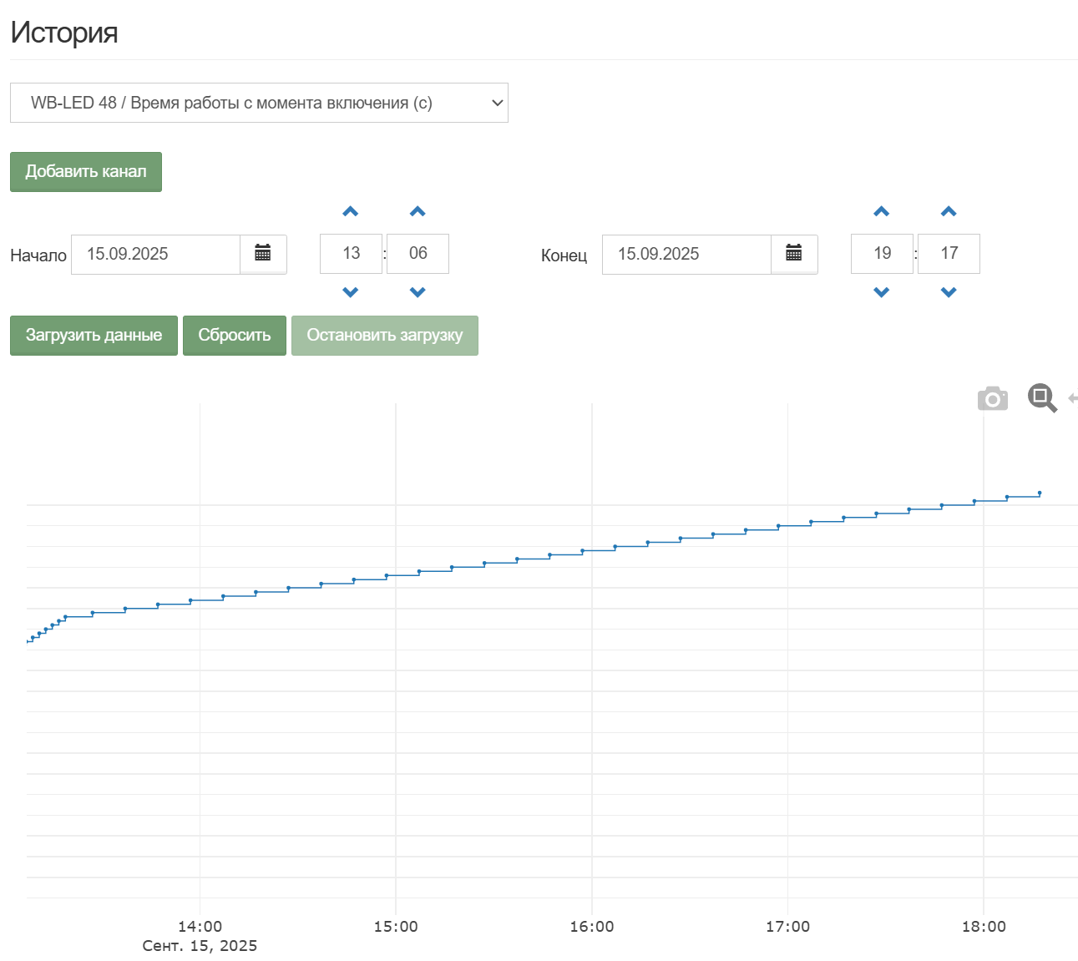The width and height of the screenshot is (1078, 961).
Task: Click the Добавить канал button
Action: pyautogui.click(x=86, y=172)
